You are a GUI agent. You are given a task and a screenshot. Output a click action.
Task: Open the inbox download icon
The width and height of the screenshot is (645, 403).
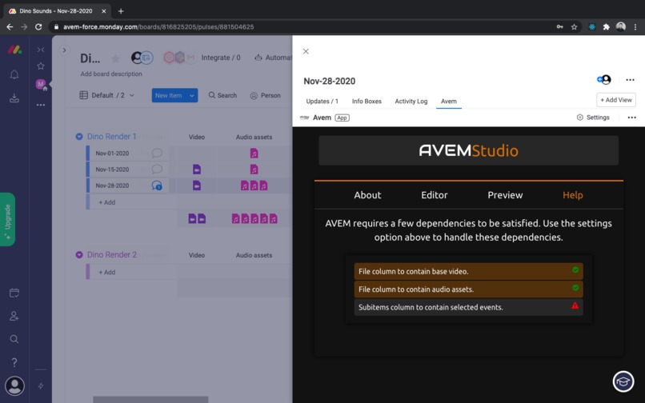[x=14, y=98]
